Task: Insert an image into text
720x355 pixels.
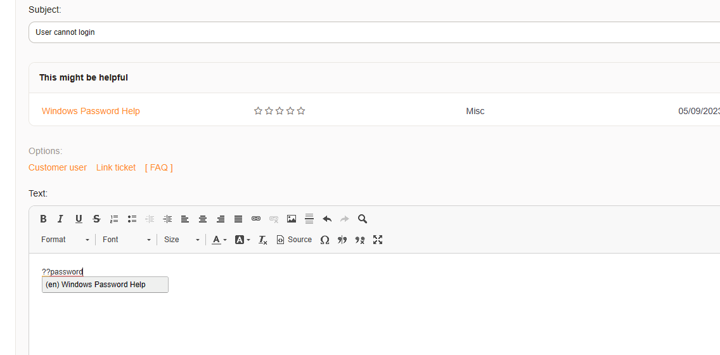Action: (292, 219)
